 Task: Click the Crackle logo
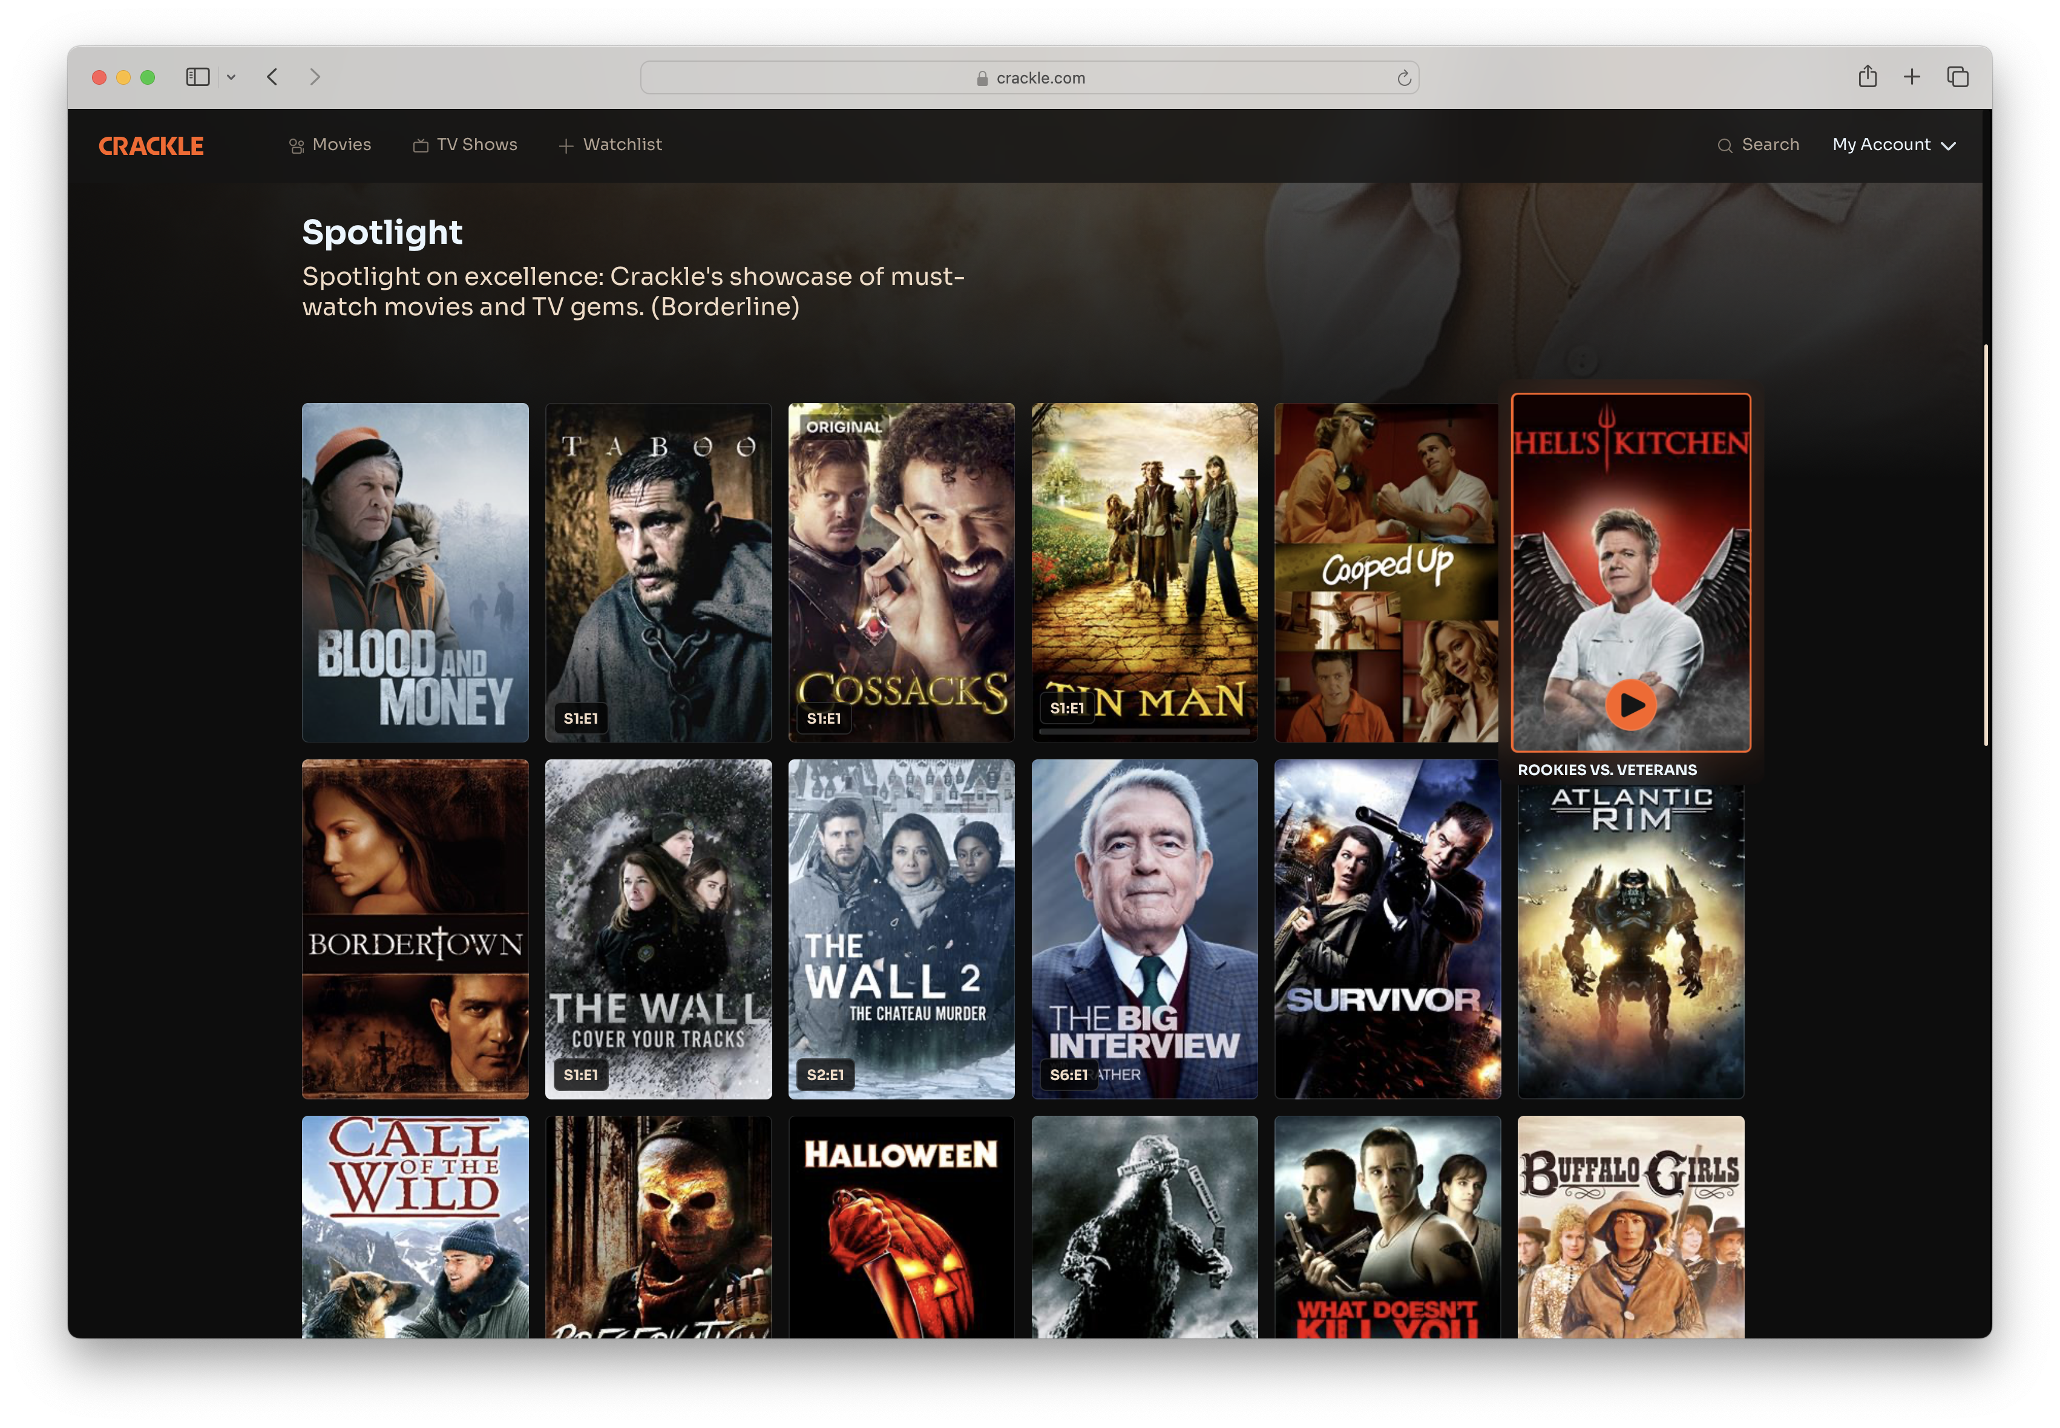(x=151, y=146)
